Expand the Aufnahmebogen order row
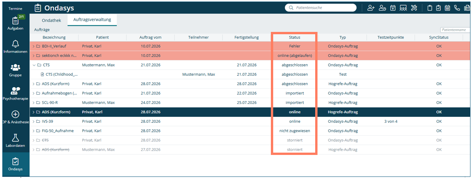The height and width of the screenshot is (178, 472). (33, 93)
